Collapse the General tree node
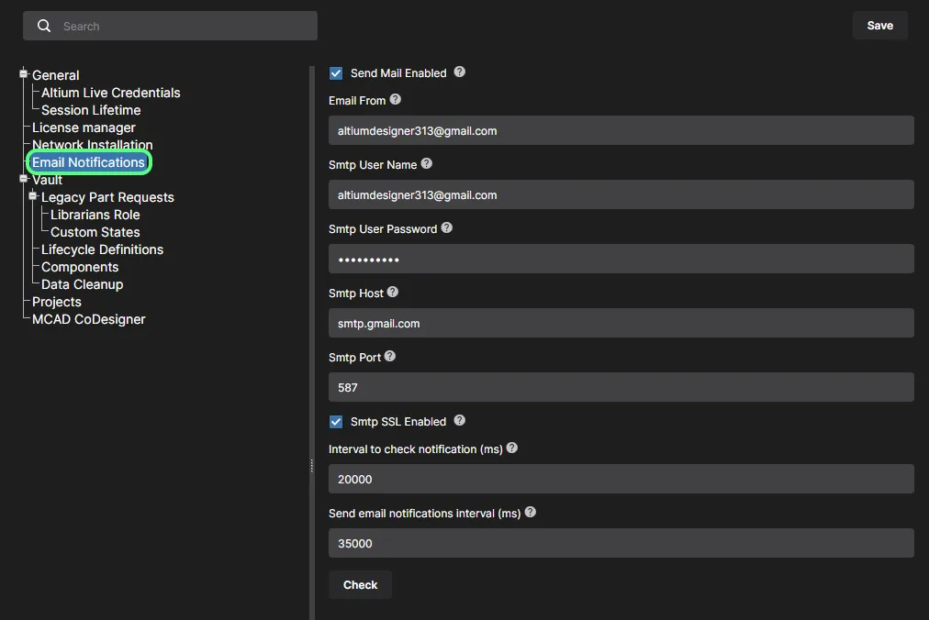The height and width of the screenshot is (620, 929). [x=24, y=74]
